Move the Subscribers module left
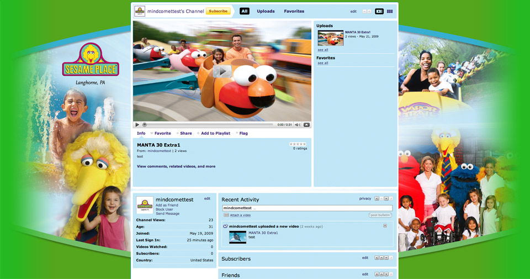The image size is (530, 279). (377, 257)
